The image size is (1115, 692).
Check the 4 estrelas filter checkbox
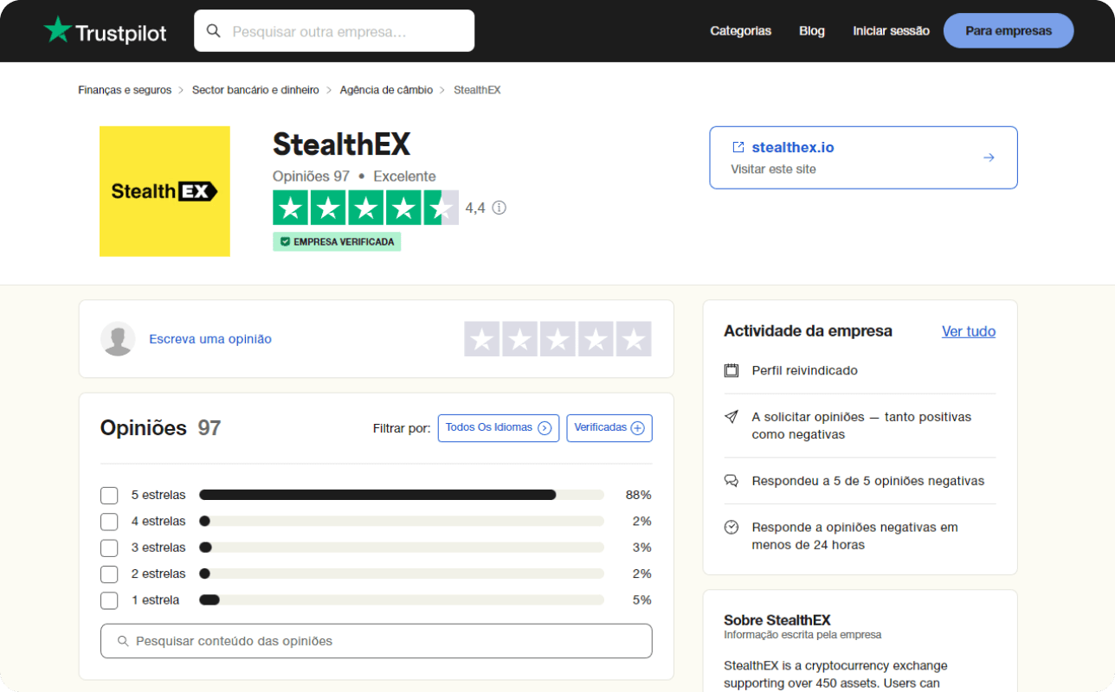pyautogui.click(x=109, y=522)
